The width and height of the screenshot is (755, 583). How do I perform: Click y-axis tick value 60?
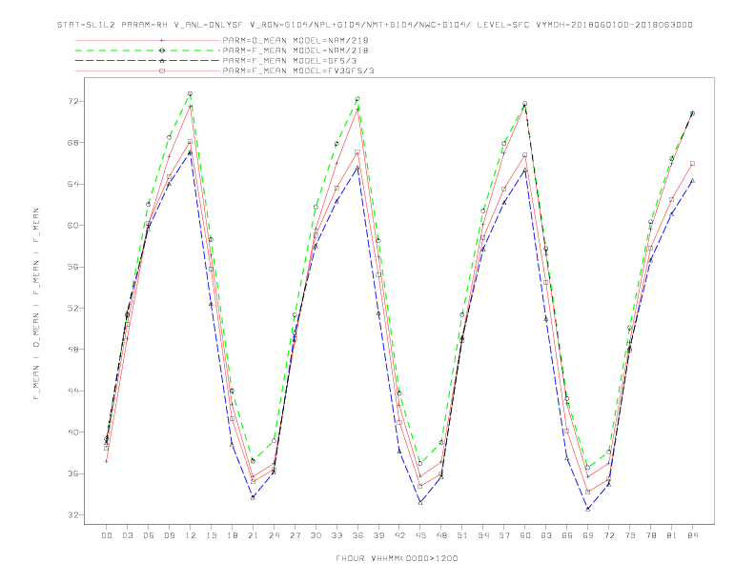72,226
